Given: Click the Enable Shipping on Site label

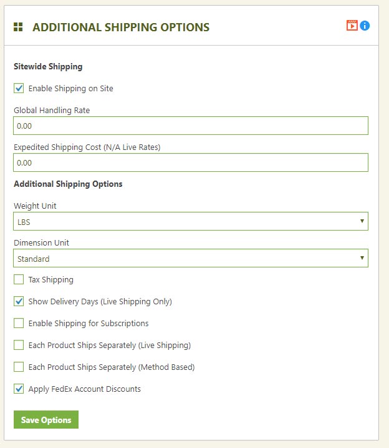Looking at the screenshot, I should pos(70,89).
